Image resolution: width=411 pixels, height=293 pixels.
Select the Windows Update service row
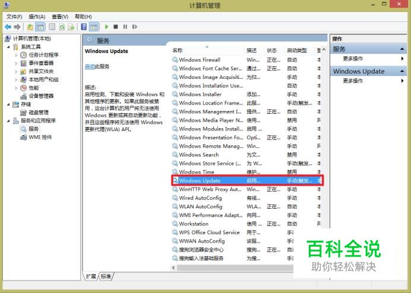click(246, 181)
